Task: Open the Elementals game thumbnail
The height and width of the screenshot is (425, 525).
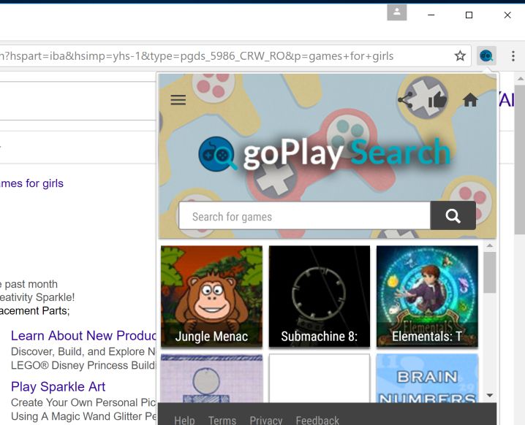Action: point(427,296)
